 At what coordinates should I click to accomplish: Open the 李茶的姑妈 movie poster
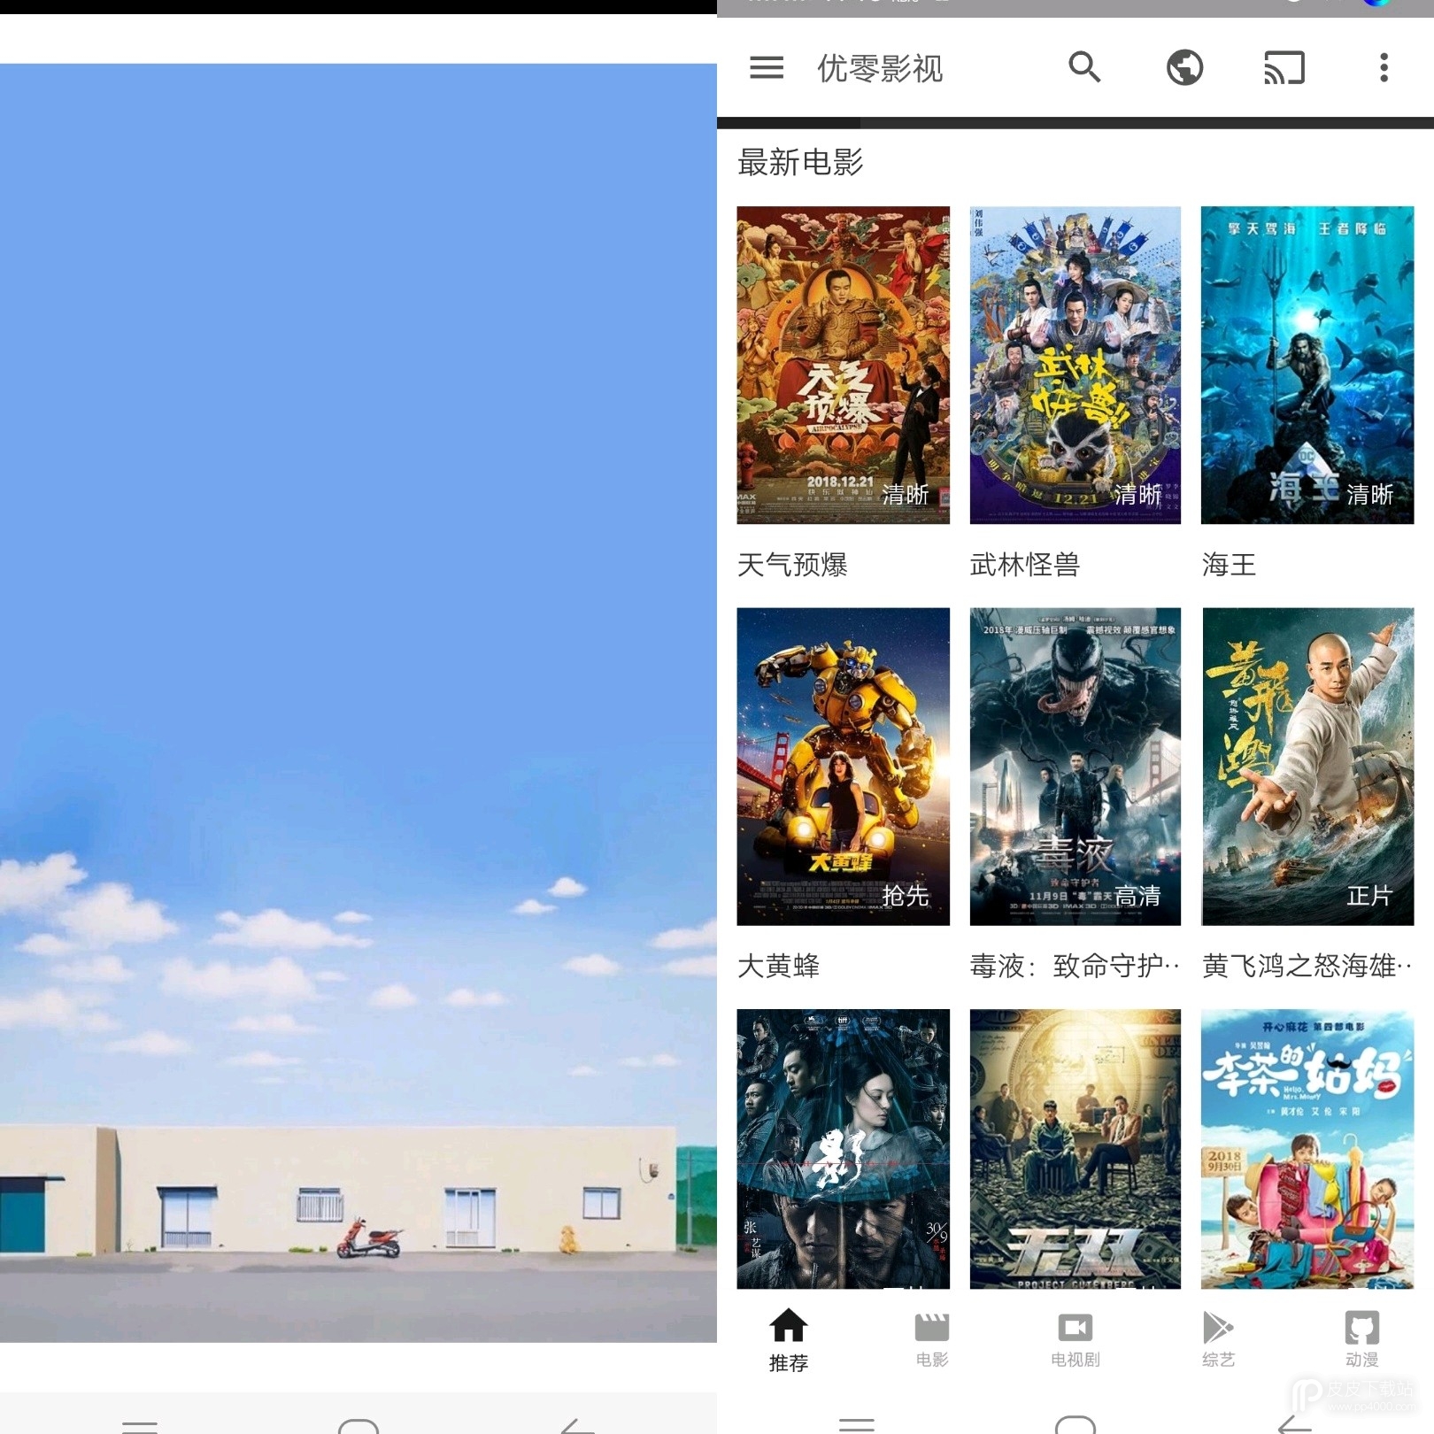pos(1307,1148)
